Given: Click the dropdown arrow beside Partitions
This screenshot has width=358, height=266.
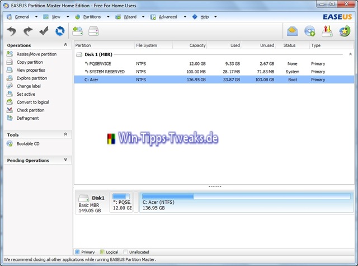Looking at the screenshot, I should tap(108, 17).
